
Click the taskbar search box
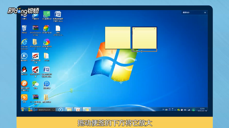pos(45,110)
